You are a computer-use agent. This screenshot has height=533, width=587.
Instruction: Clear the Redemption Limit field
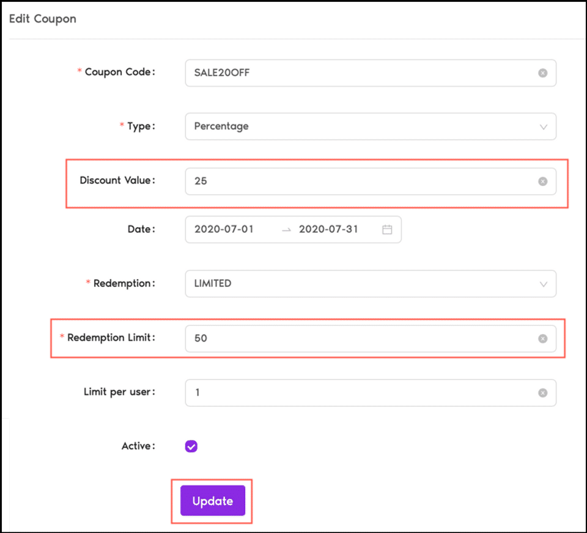tap(542, 338)
